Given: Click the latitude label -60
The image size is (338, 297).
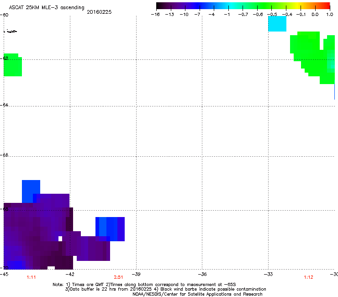Looking at the screenshot, I should pos(4,15).
